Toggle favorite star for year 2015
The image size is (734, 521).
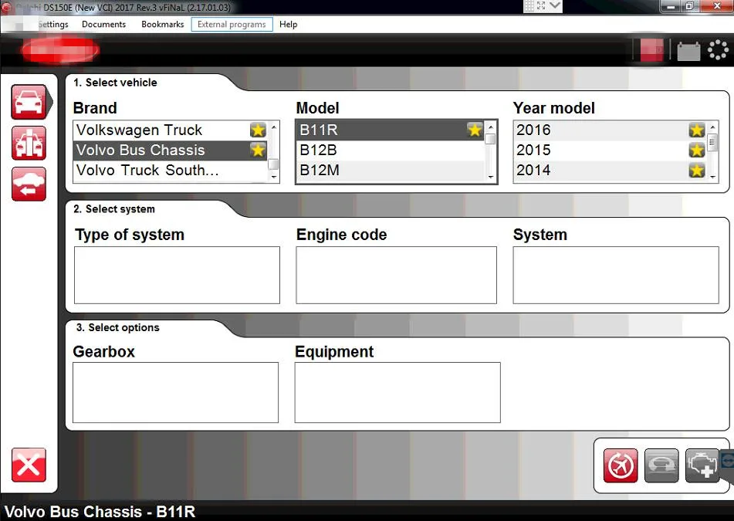coord(696,150)
